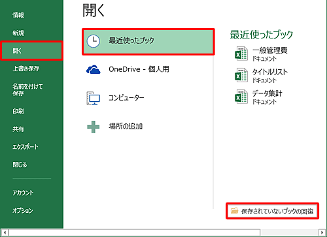This screenshot has width=327, height=237.
Task: Click the Excel icon for 一般管理費
Action: [241, 54]
